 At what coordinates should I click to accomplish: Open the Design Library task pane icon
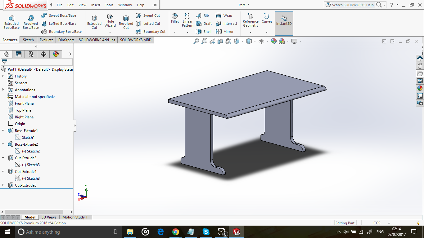[x=420, y=66]
